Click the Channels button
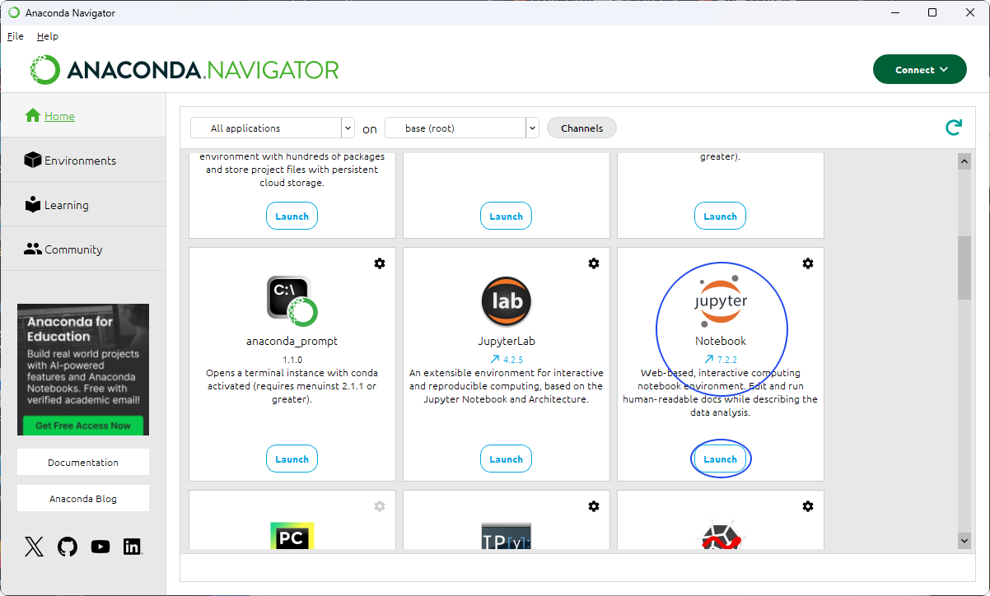990x596 pixels. tap(581, 128)
